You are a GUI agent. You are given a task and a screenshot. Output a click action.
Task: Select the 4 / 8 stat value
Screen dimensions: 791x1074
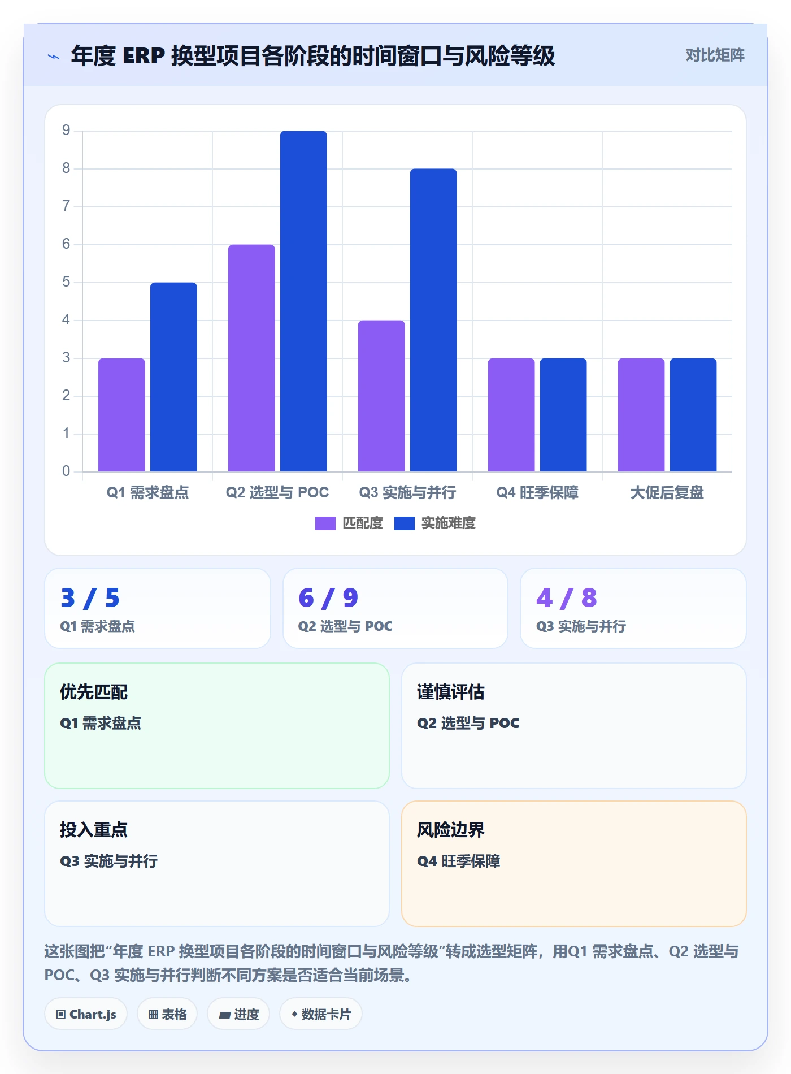click(567, 598)
